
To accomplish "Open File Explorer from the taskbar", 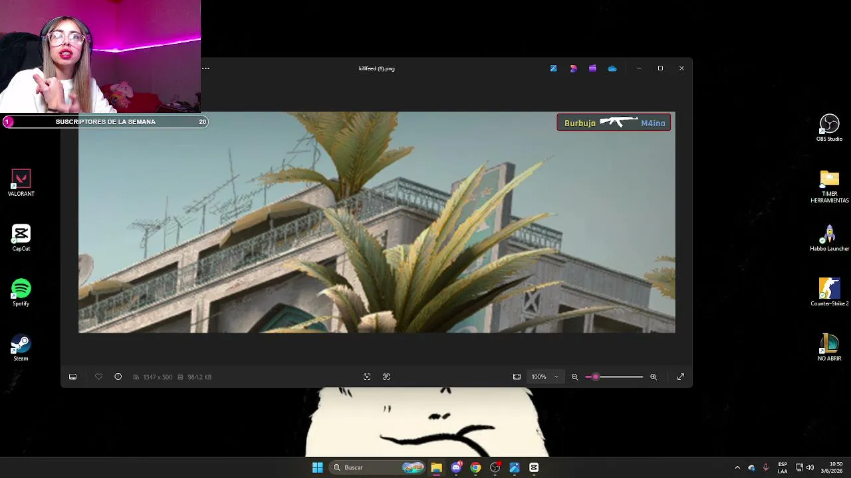I will point(436,467).
